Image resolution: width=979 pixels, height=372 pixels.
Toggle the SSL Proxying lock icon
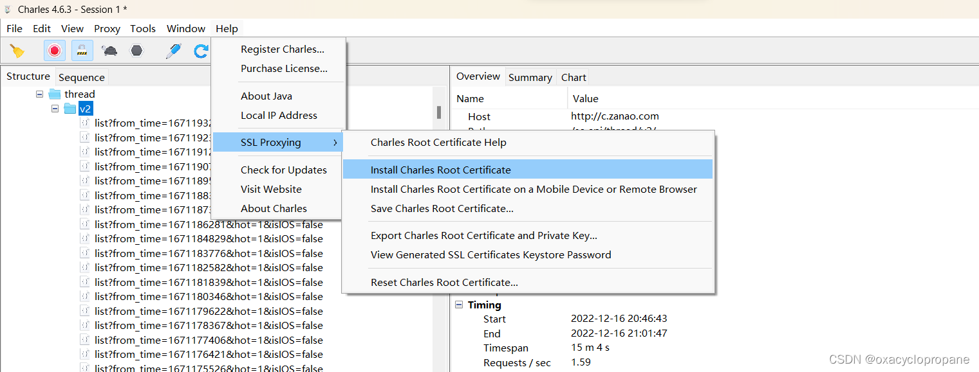click(82, 51)
